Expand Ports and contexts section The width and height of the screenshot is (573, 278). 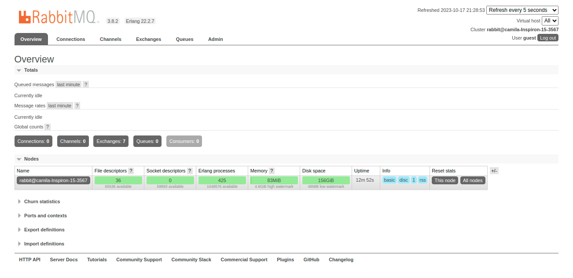(x=42, y=216)
